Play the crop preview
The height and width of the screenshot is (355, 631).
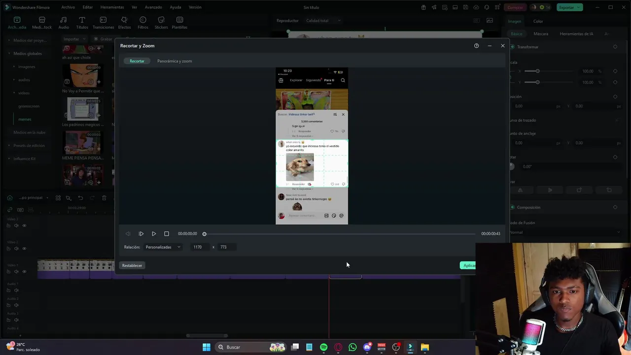pos(154,234)
